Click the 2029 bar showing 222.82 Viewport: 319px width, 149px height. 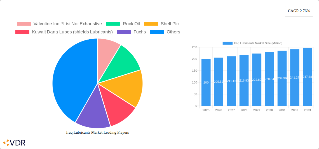click(257, 80)
